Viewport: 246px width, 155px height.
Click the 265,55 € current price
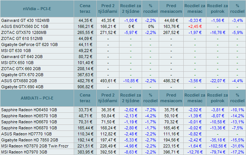(x=85, y=32)
